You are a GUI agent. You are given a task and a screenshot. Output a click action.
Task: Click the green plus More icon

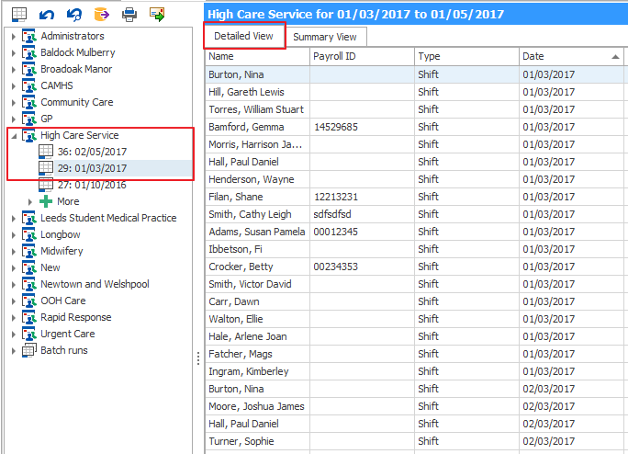[46, 201]
